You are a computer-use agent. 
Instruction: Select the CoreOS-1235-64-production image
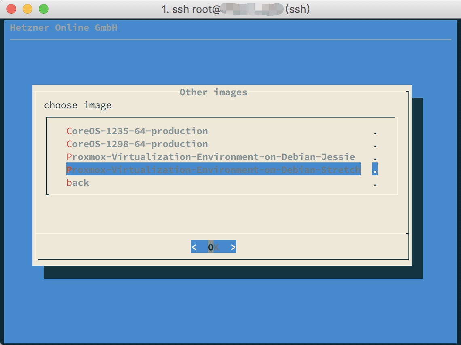(137, 131)
